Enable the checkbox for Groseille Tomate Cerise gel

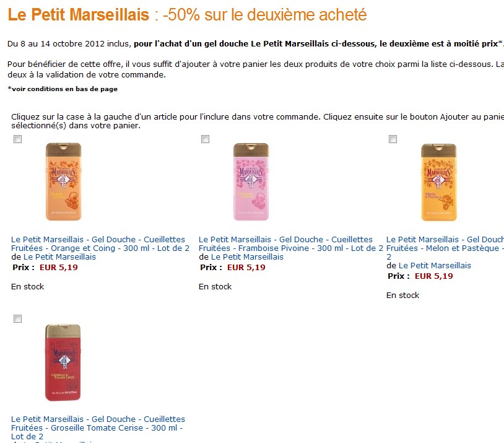(x=18, y=319)
